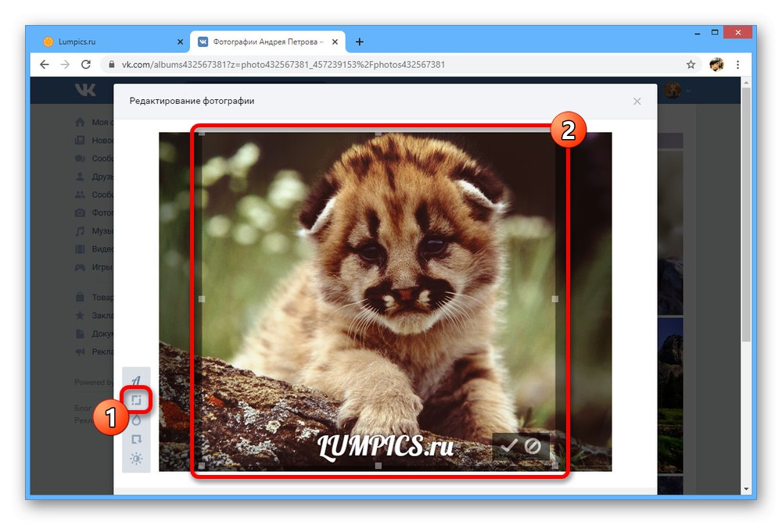This screenshot has height=525, width=782.
Task: Open Videos via film icon in sidebar
Action: (x=80, y=249)
